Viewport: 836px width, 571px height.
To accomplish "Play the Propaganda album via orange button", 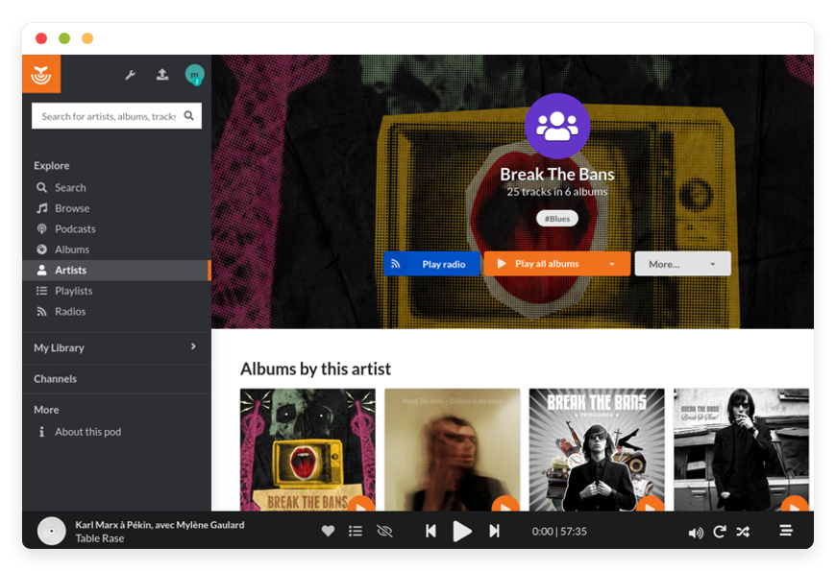I will pyautogui.click(x=650, y=505).
